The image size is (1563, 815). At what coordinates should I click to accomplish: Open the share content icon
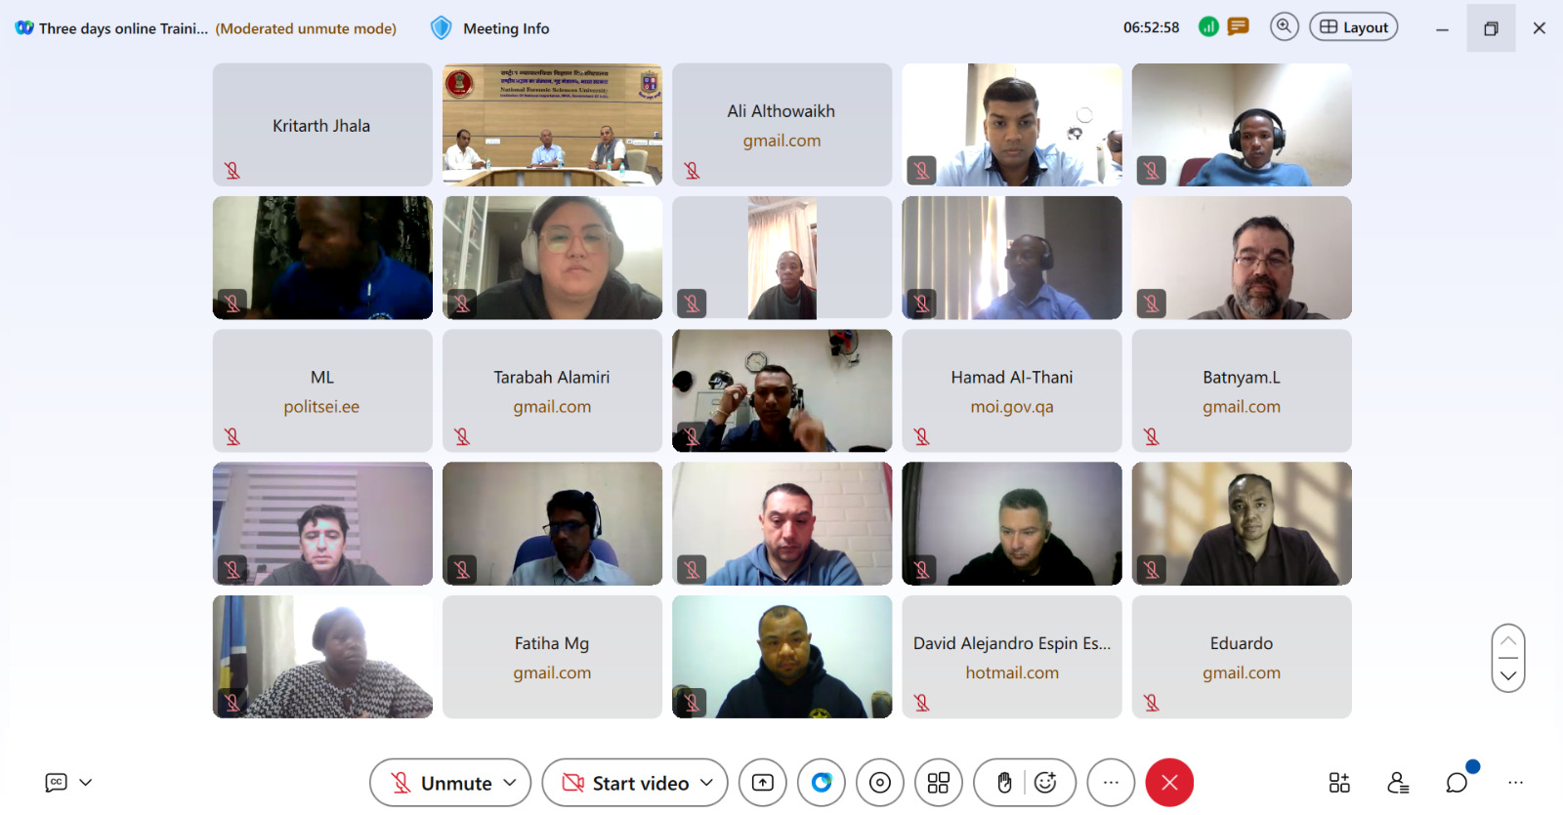click(x=763, y=783)
